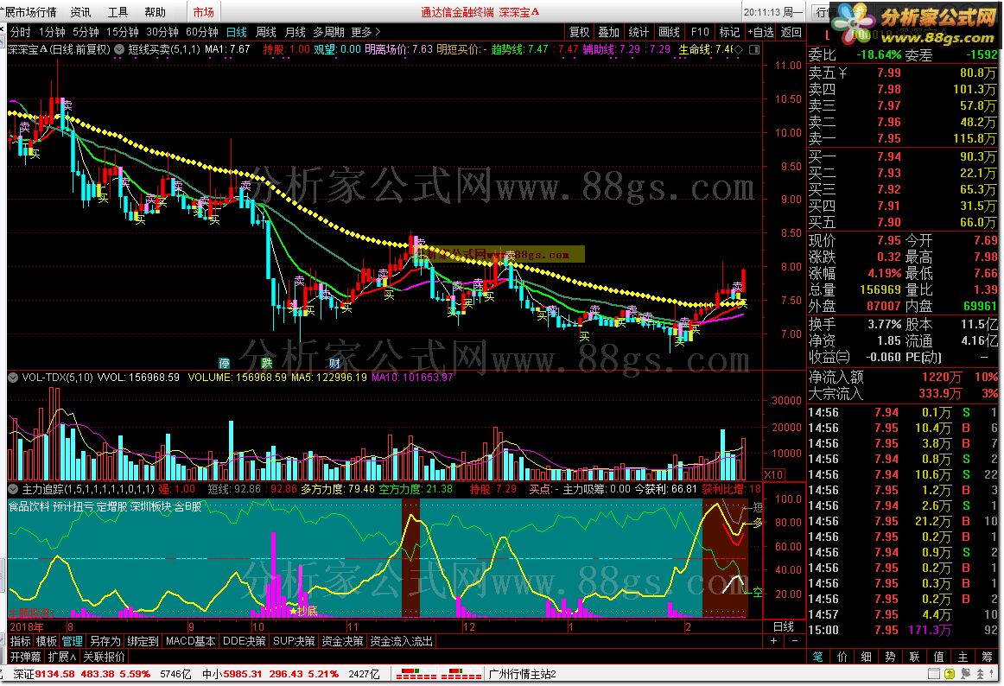Expand the 扩展 dropdown
Image resolution: width=1004 pixels, height=686 pixels.
click(62, 657)
